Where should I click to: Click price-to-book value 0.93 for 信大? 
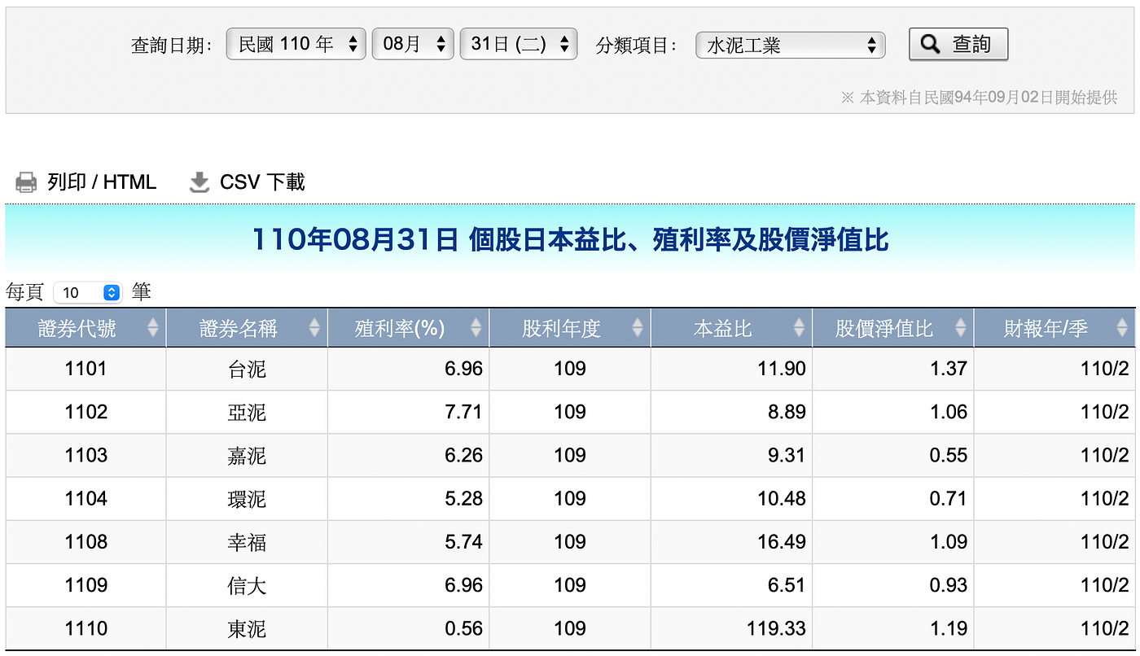click(949, 584)
